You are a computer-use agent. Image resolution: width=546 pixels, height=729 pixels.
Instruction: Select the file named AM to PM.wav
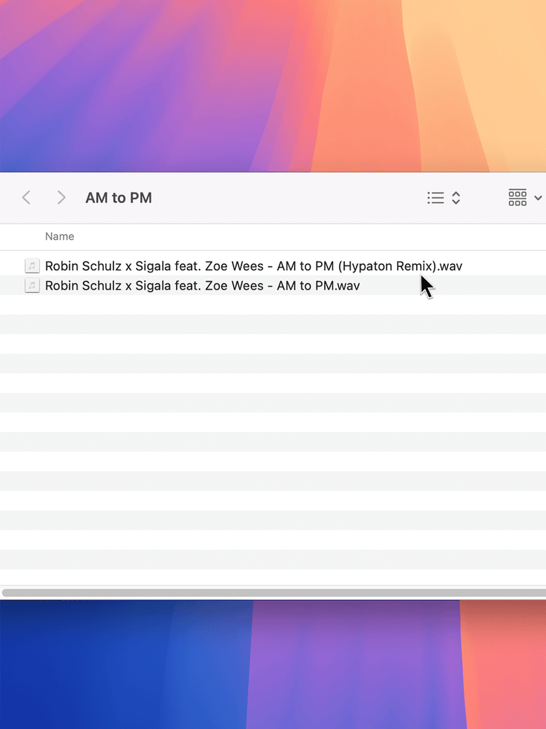(x=202, y=286)
